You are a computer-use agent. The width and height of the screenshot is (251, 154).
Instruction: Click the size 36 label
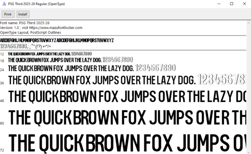click(x=2, y=83)
